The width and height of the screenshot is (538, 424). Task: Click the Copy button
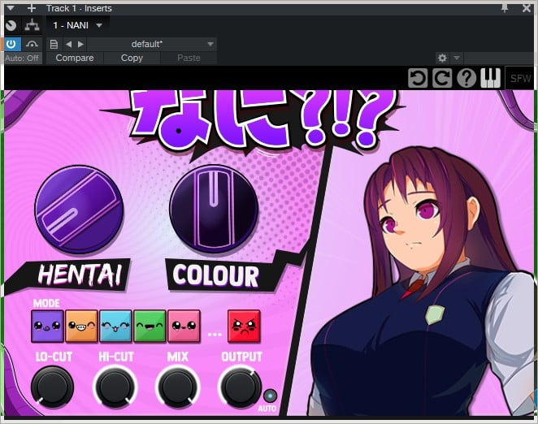click(132, 58)
